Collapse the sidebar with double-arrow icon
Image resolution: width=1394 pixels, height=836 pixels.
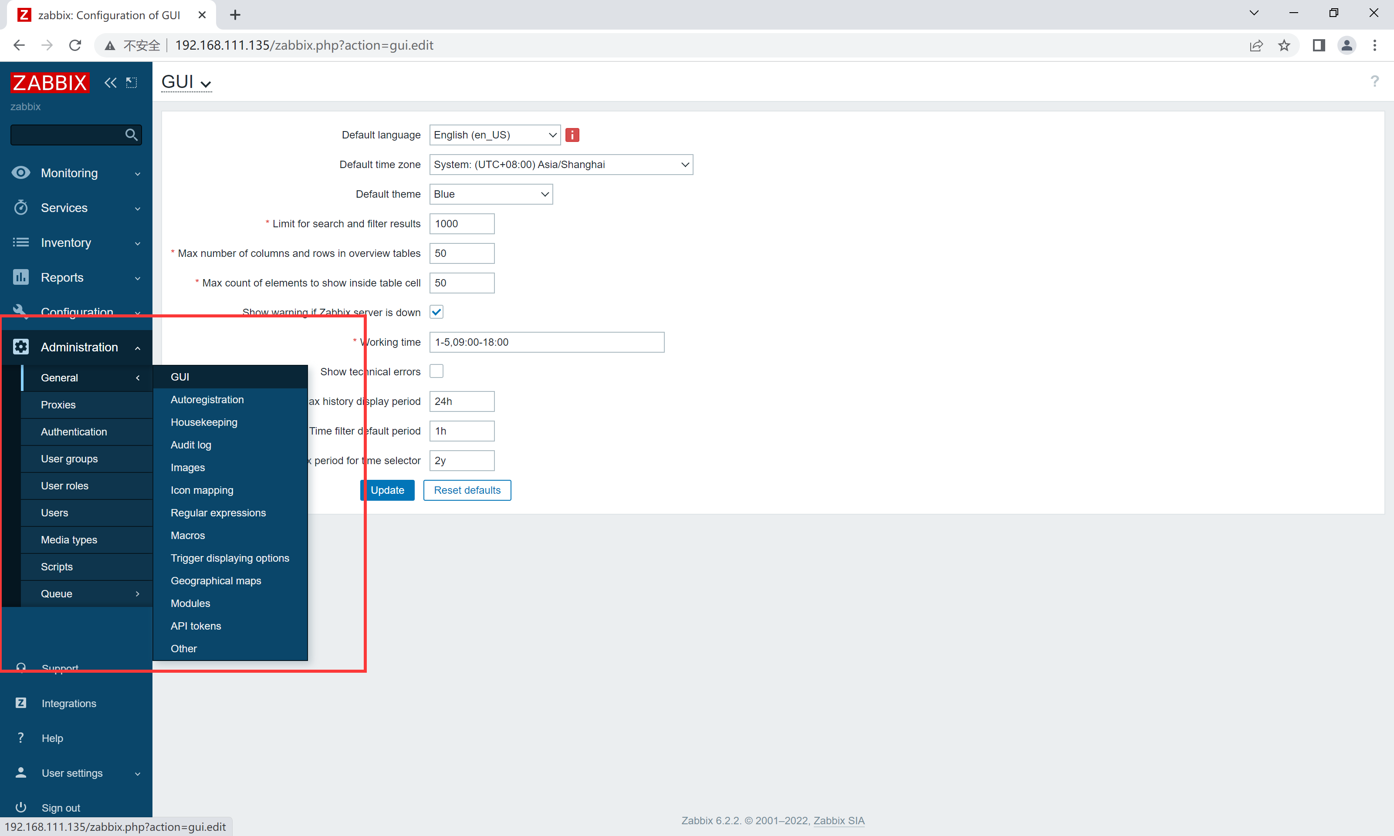(x=111, y=83)
